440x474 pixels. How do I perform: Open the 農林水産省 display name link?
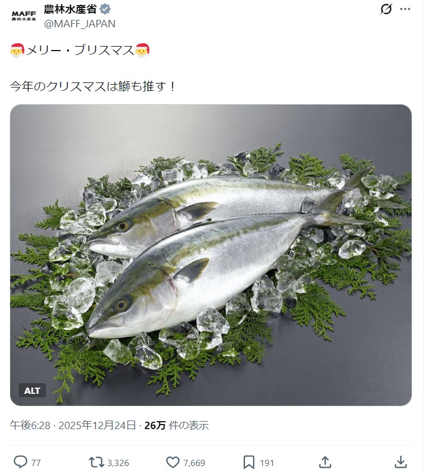point(70,10)
